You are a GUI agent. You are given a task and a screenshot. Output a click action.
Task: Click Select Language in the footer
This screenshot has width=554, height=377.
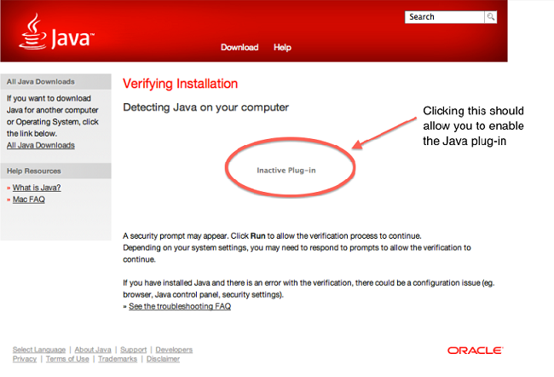point(39,350)
